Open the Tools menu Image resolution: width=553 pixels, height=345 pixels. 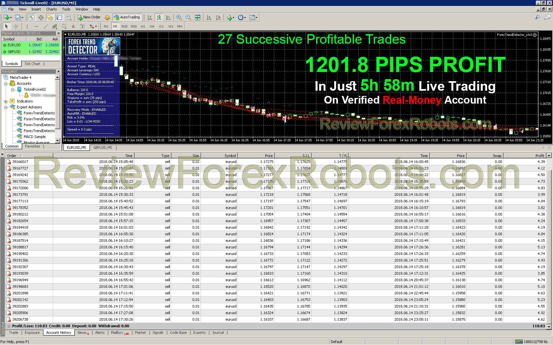point(66,9)
